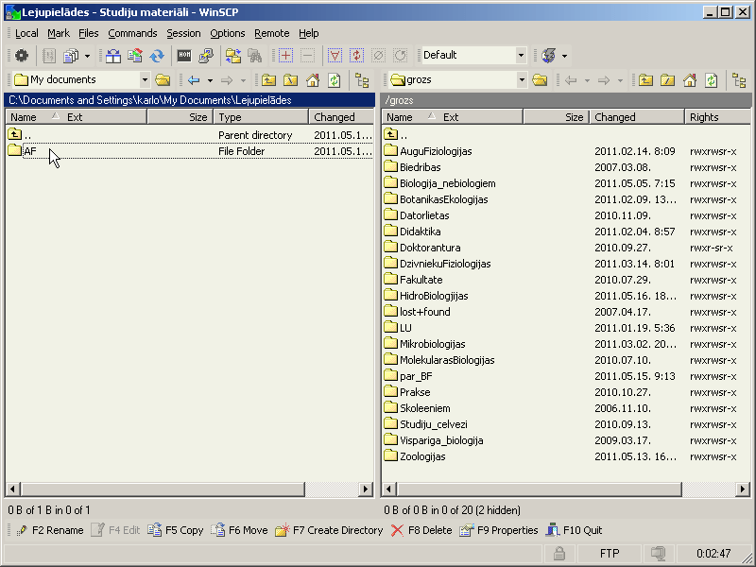Click the F2 Rename button
Screen dimensions: 756x567
[50, 530]
